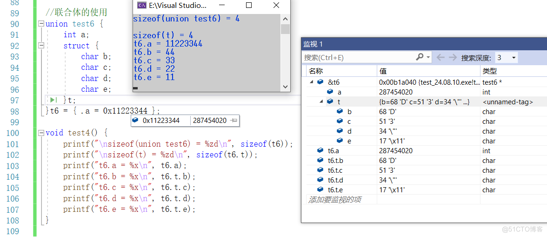547x237 pixels.
Task: Click the watch search input field
Action: pos(358,57)
